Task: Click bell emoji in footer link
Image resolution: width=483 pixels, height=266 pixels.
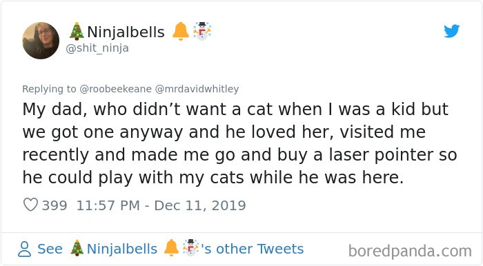Action: (171, 248)
